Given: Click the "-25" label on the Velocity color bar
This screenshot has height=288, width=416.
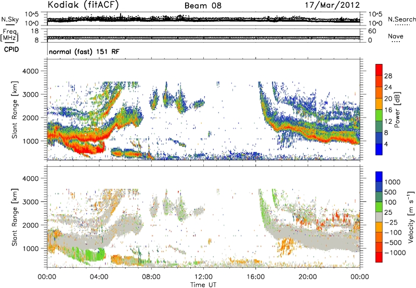Looking at the screenshot, I should coord(390,222).
